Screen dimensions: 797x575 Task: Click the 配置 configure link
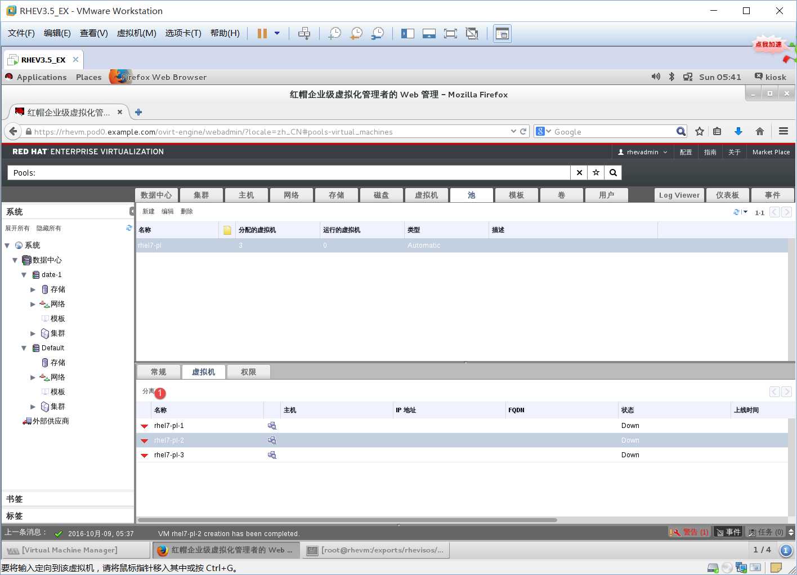coord(686,152)
